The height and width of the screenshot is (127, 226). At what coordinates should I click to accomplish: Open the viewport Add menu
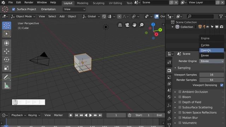pyautogui.click(x=62, y=17)
